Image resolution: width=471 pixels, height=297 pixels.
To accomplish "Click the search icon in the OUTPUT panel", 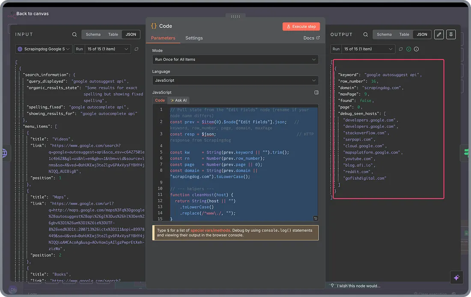I will [x=366, y=35].
